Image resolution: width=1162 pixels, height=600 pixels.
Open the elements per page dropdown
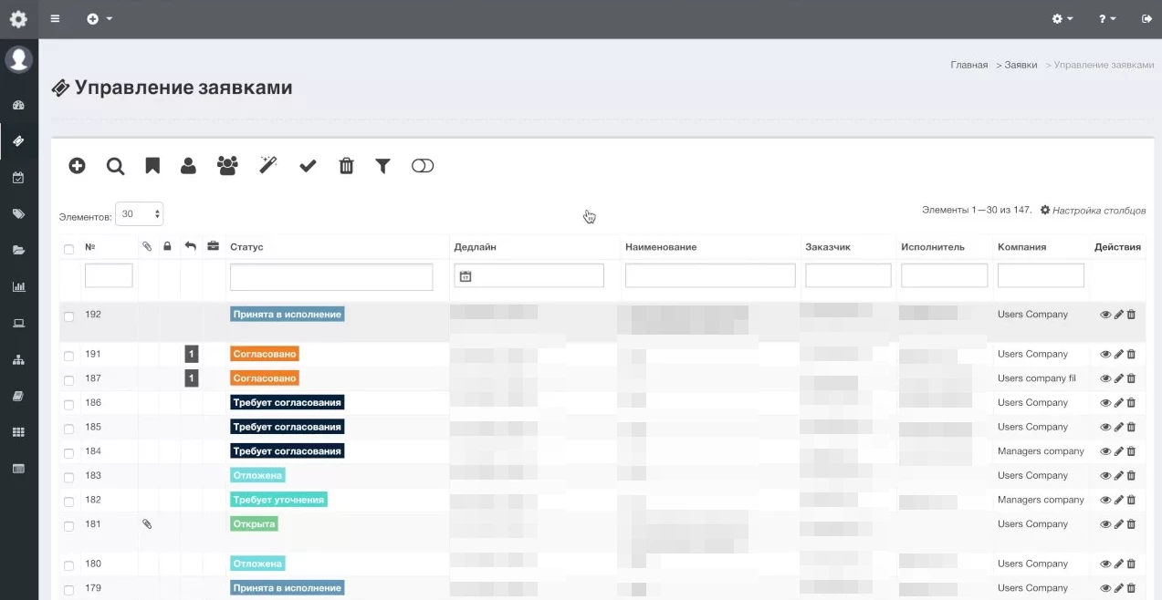click(139, 214)
